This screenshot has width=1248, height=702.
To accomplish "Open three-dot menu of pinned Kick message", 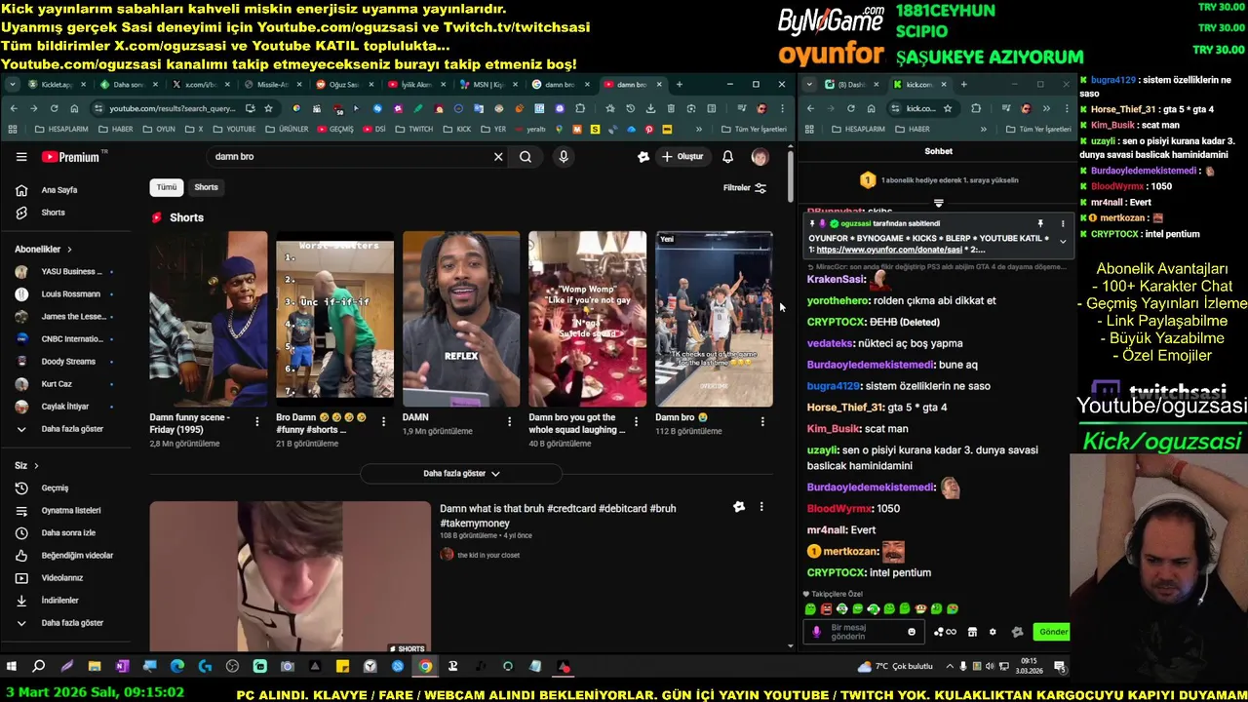I will click(1063, 224).
